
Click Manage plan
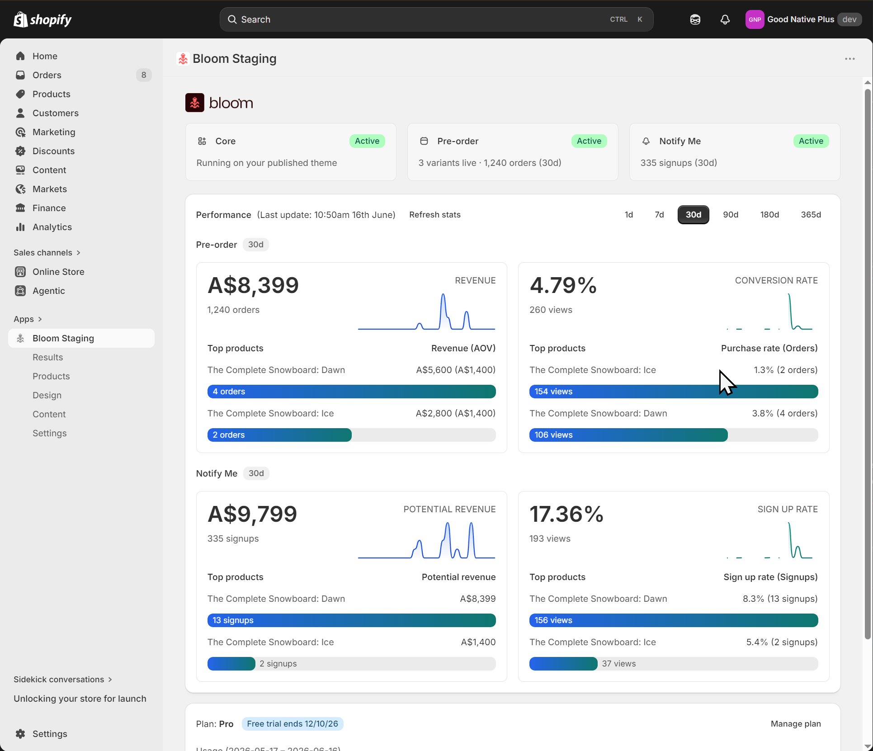[796, 724]
